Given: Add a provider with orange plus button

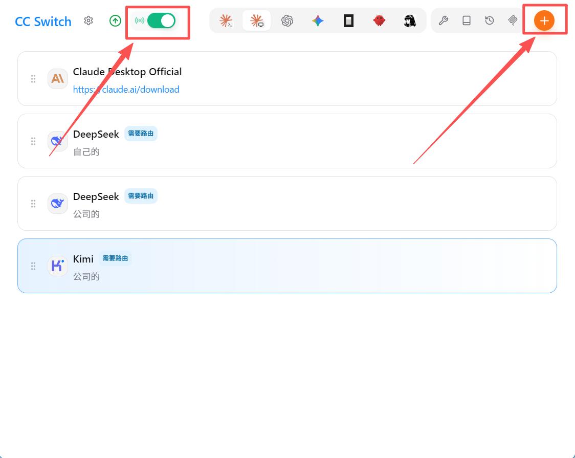Looking at the screenshot, I should 544,20.
